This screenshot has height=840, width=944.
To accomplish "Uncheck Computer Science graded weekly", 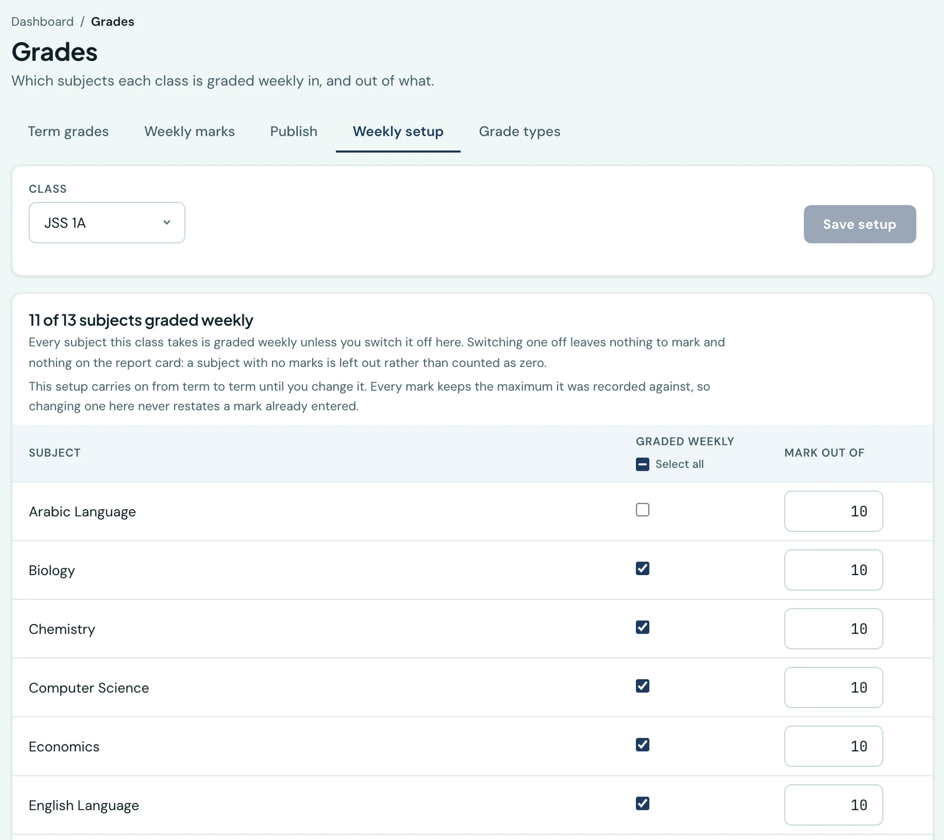I will [x=643, y=685].
